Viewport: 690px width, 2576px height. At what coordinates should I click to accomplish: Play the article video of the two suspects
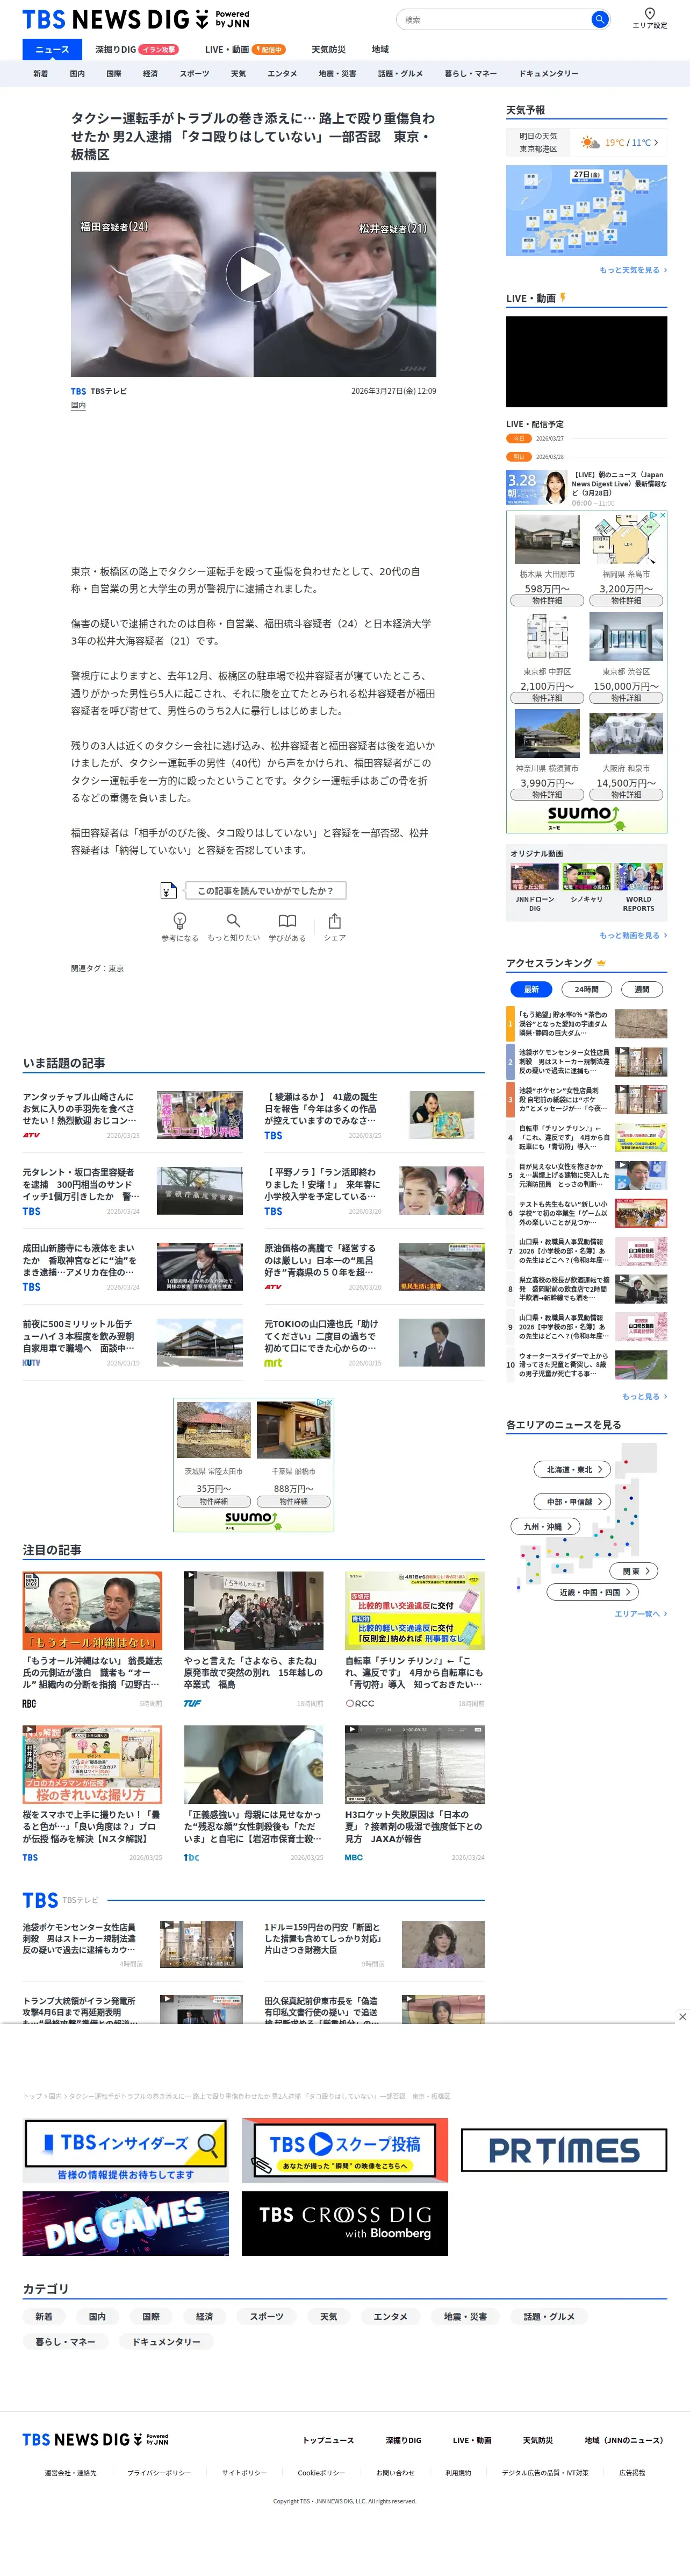(254, 273)
